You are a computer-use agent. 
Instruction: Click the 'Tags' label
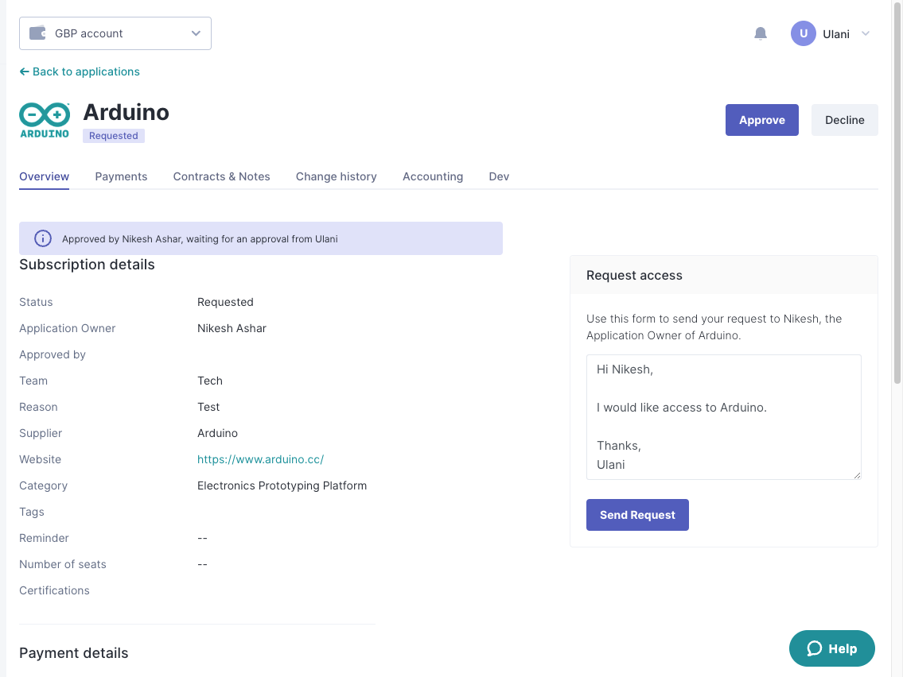tap(32, 512)
